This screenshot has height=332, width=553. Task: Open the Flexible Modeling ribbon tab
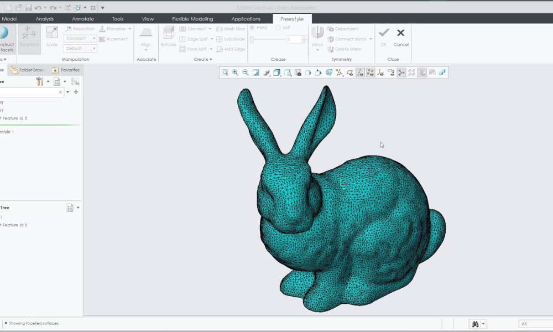tap(192, 19)
